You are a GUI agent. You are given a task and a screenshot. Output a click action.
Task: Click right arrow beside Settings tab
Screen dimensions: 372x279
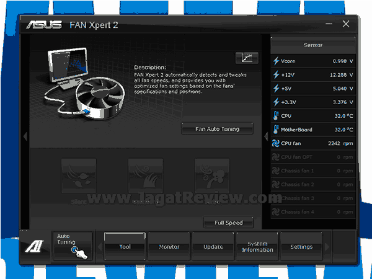[327, 247]
